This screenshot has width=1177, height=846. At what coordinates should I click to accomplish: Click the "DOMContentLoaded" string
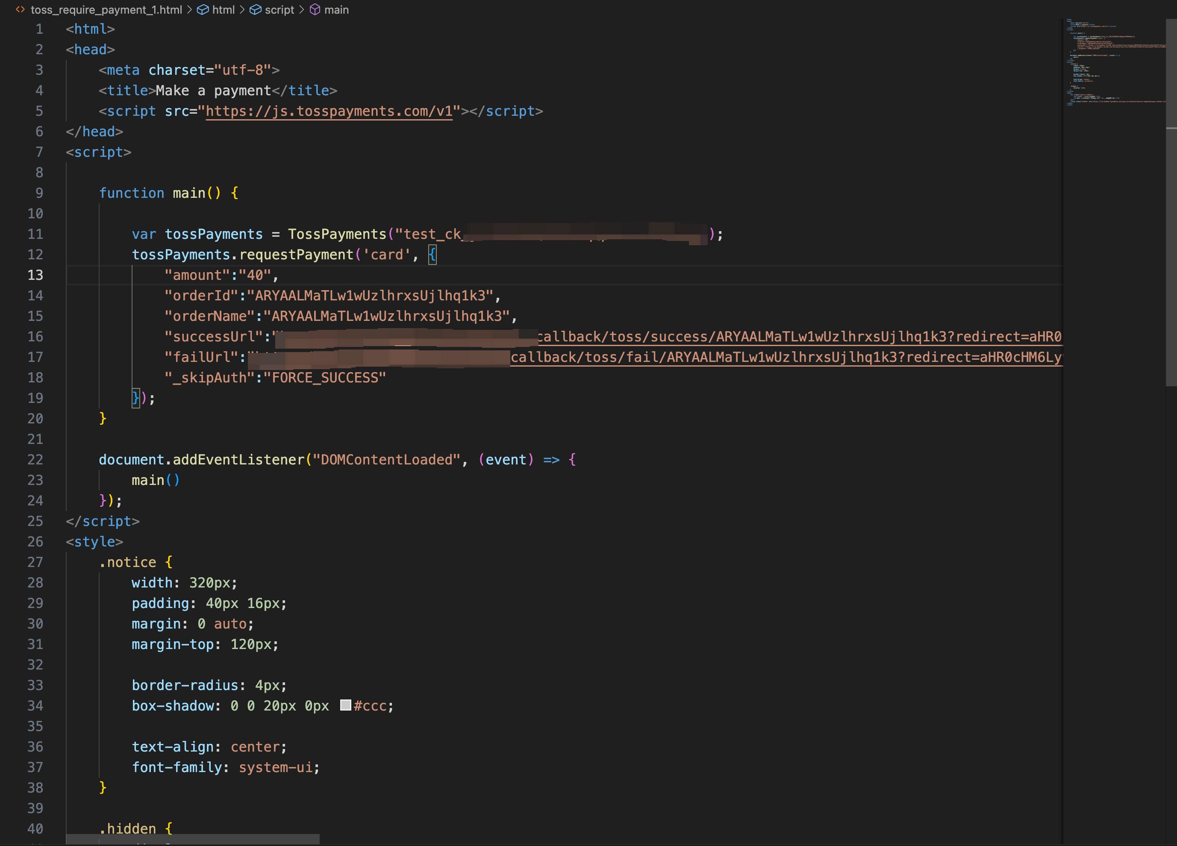pos(386,460)
